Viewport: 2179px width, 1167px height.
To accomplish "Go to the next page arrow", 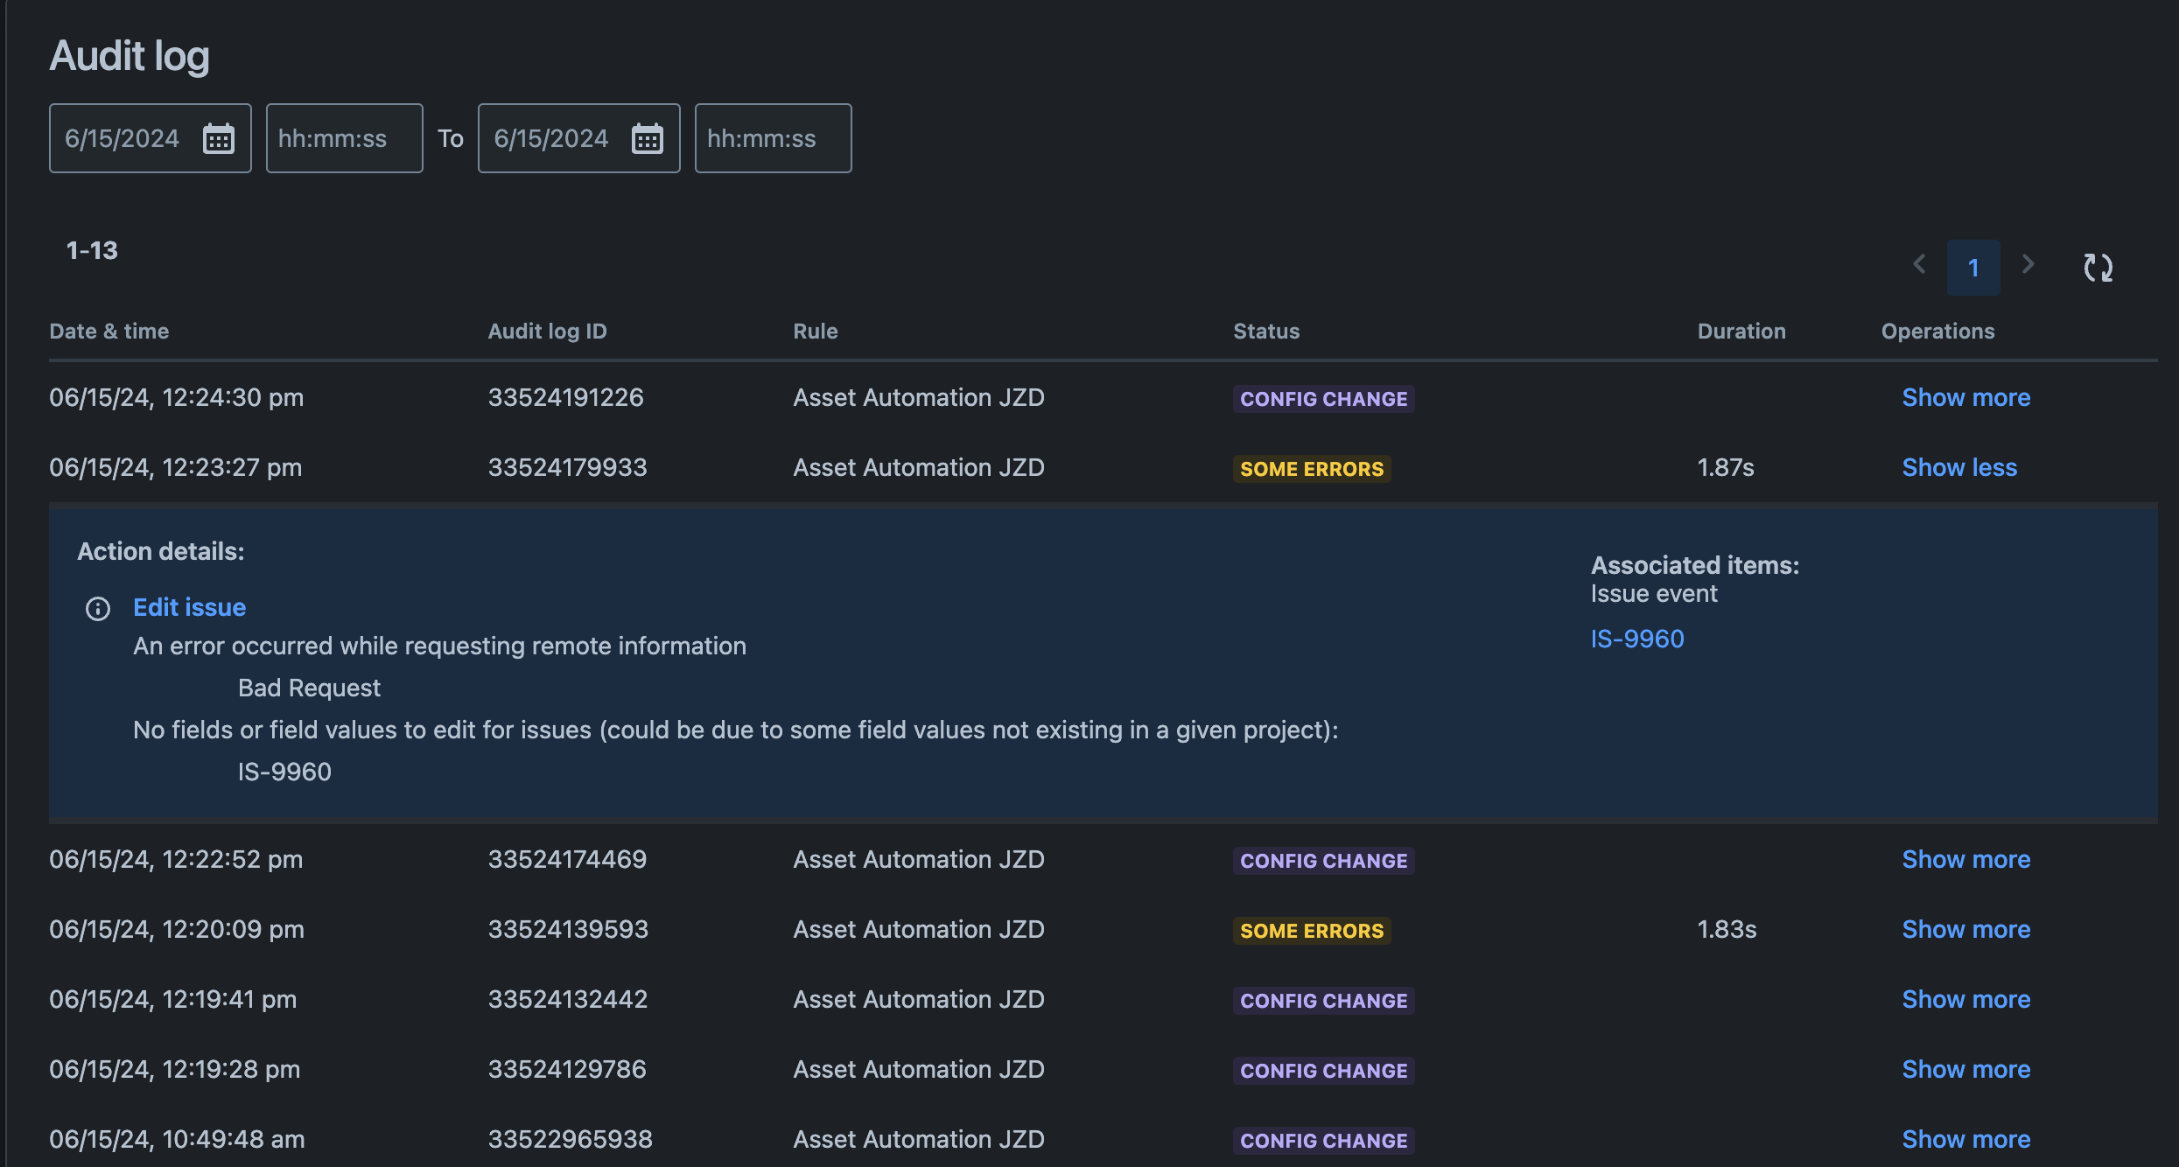I will click(x=2028, y=265).
